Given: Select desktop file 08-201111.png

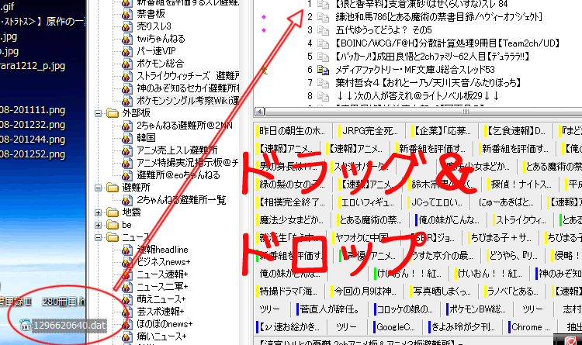Looking at the screenshot, I should tap(33, 110).
